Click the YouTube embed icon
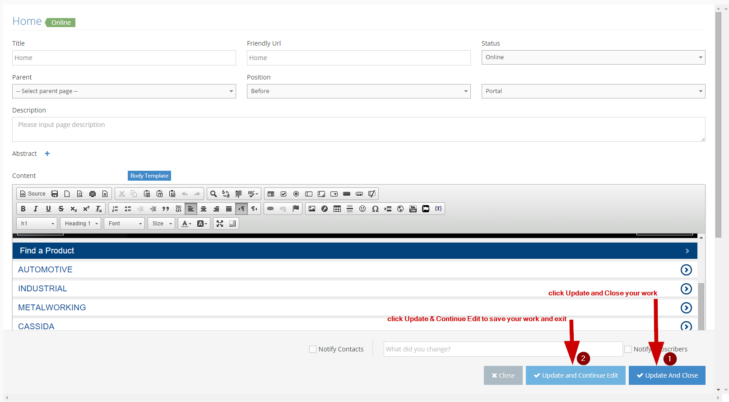This screenshot has width=729, height=402. 413,209
